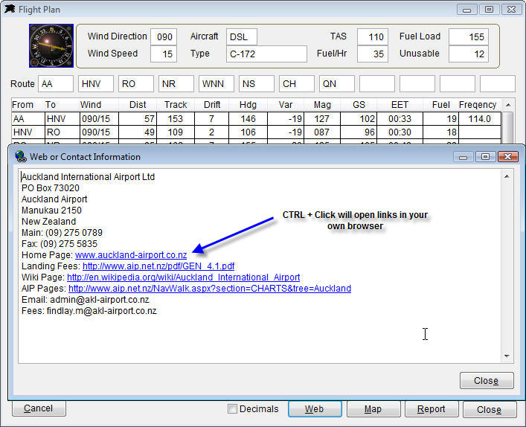Click the route field containing CH

click(x=297, y=83)
